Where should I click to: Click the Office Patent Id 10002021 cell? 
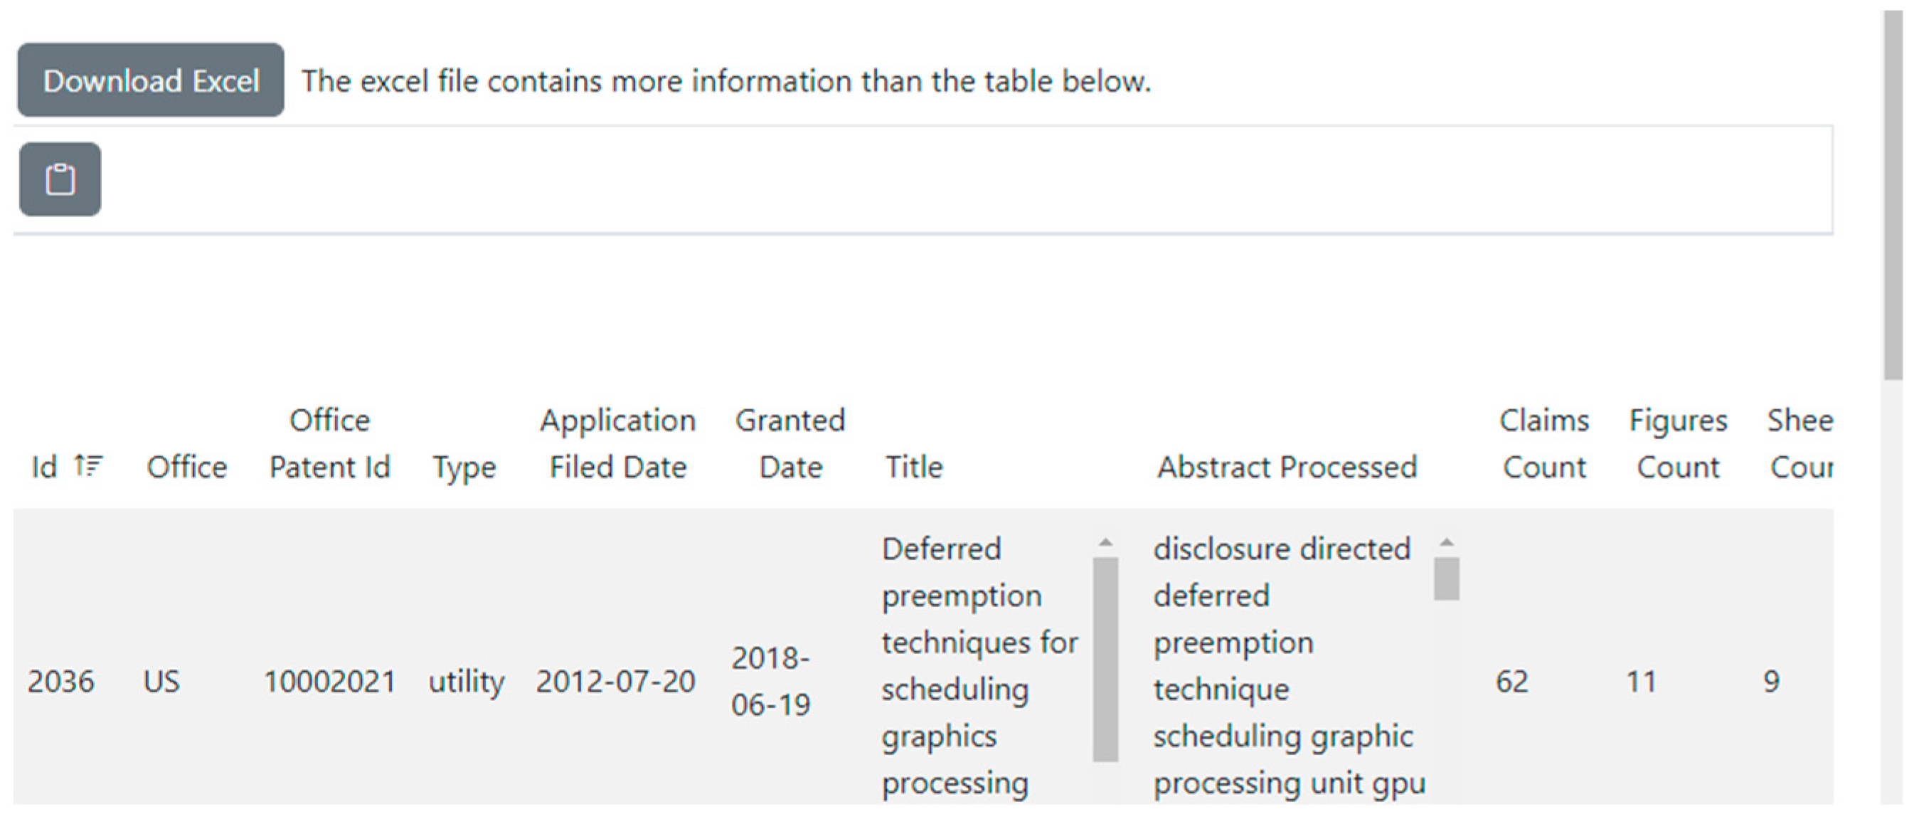point(329,680)
